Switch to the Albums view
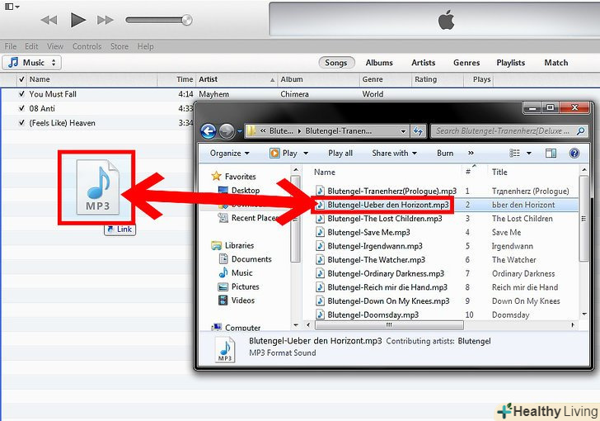The image size is (600, 421). pyautogui.click(x=379, y=63)
